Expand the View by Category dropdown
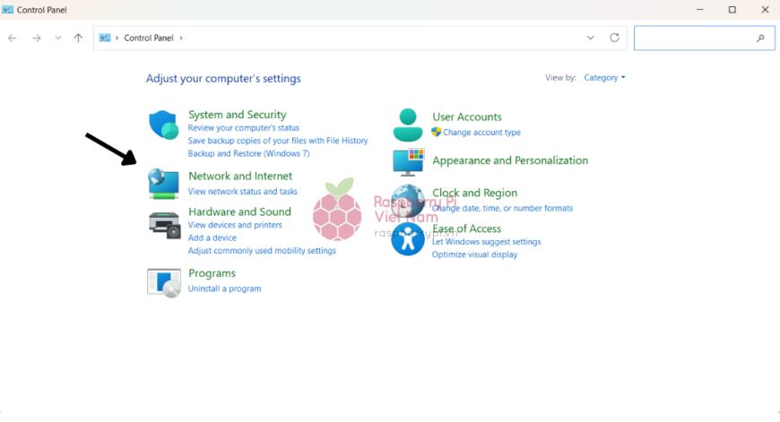The image size is (780, 422). point(604,78)
